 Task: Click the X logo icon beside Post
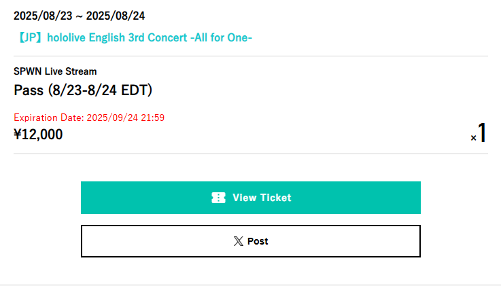pos(238,241)
